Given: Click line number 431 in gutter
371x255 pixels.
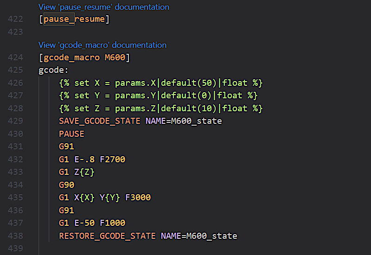Looking at the screenshot, I should point(15,147).
